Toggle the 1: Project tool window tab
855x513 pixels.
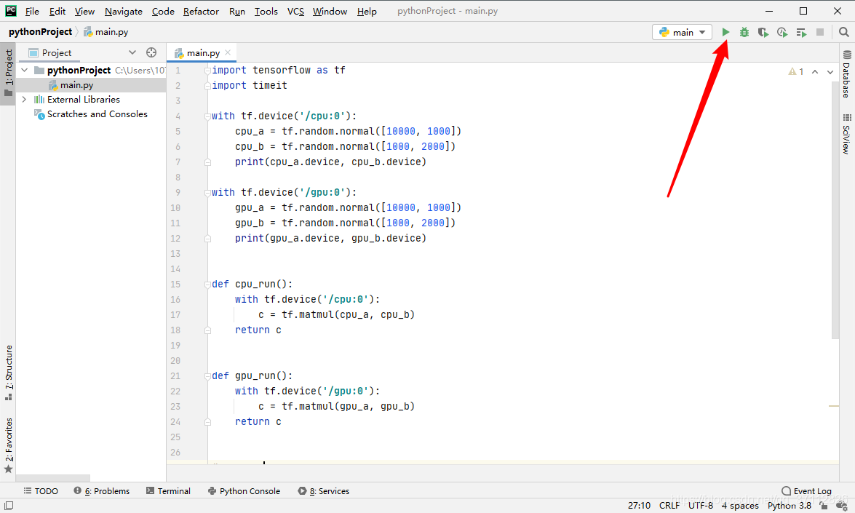[x=8, y=73]
